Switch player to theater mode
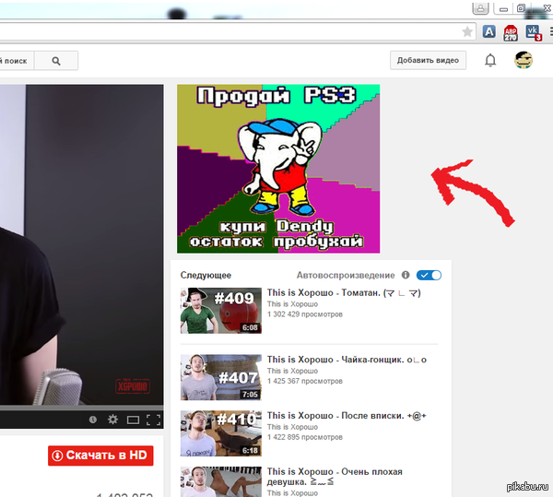Viewport: 553px width, 497px height. click(x=134, y=420)
